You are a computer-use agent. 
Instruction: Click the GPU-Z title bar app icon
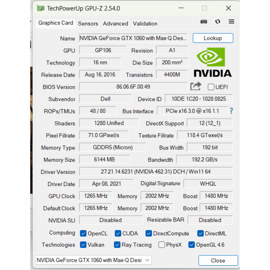pos(41,8)
